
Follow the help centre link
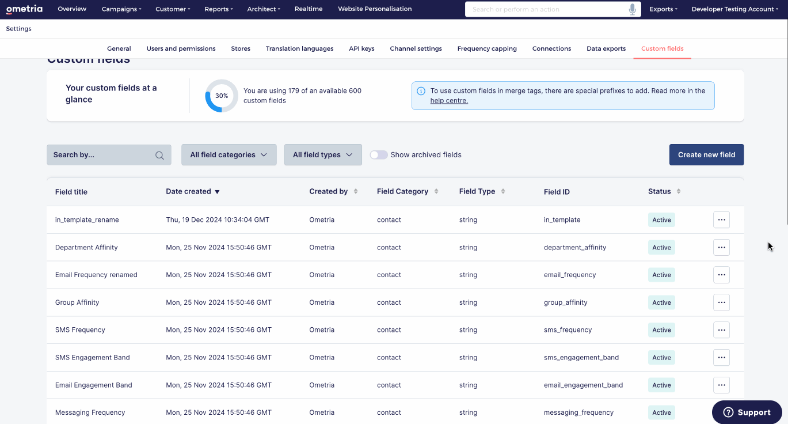(x=449, y=101)
